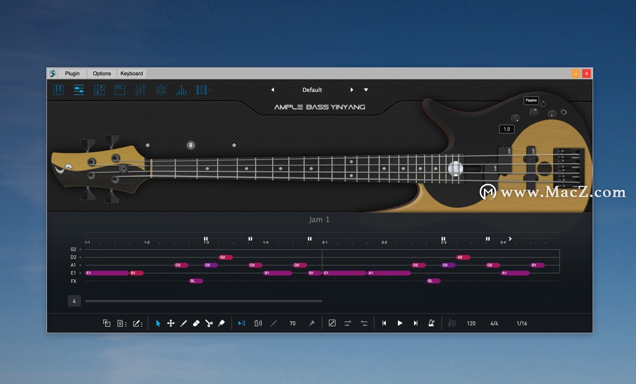The image size is (636, 384).
Task: Open the Keyboard menu
Action: (131, 73)
